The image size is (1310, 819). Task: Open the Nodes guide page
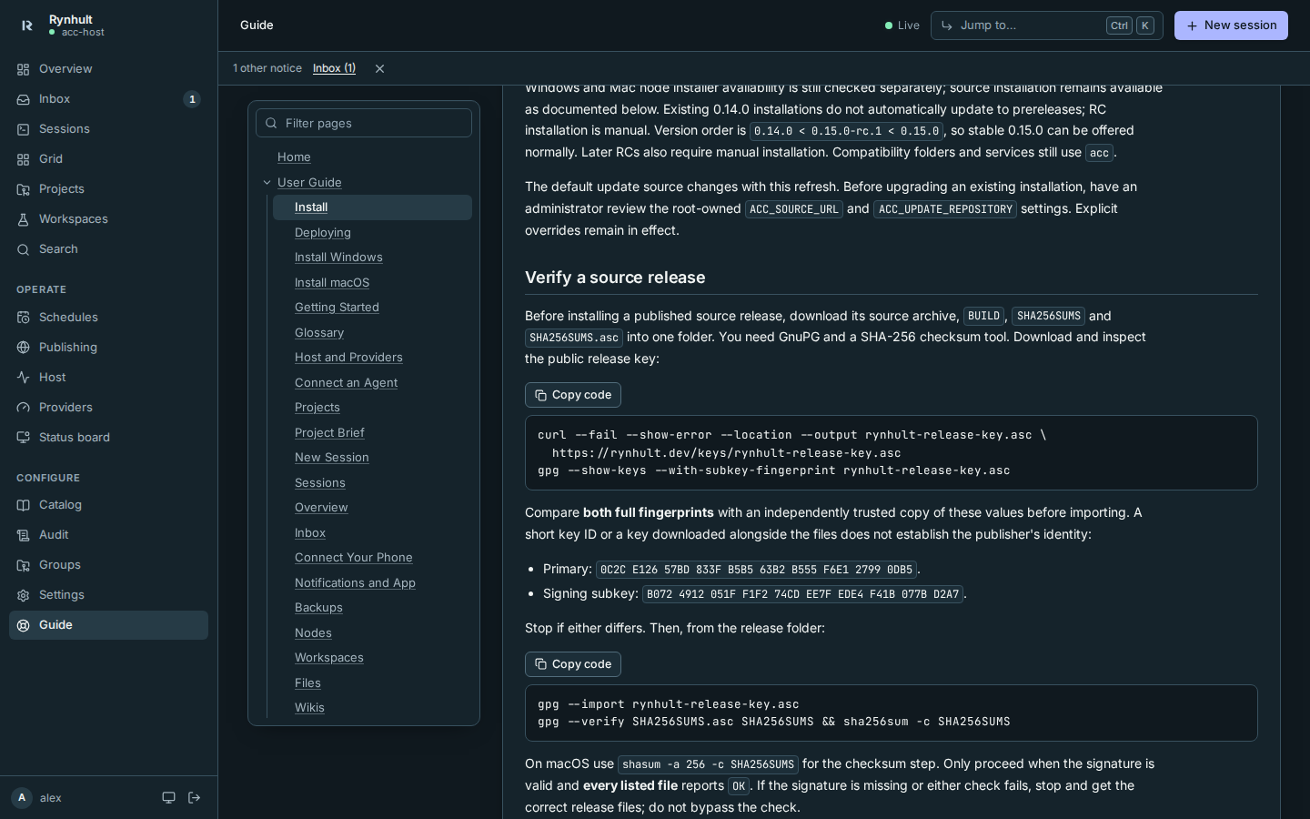(x=313, y=633)
